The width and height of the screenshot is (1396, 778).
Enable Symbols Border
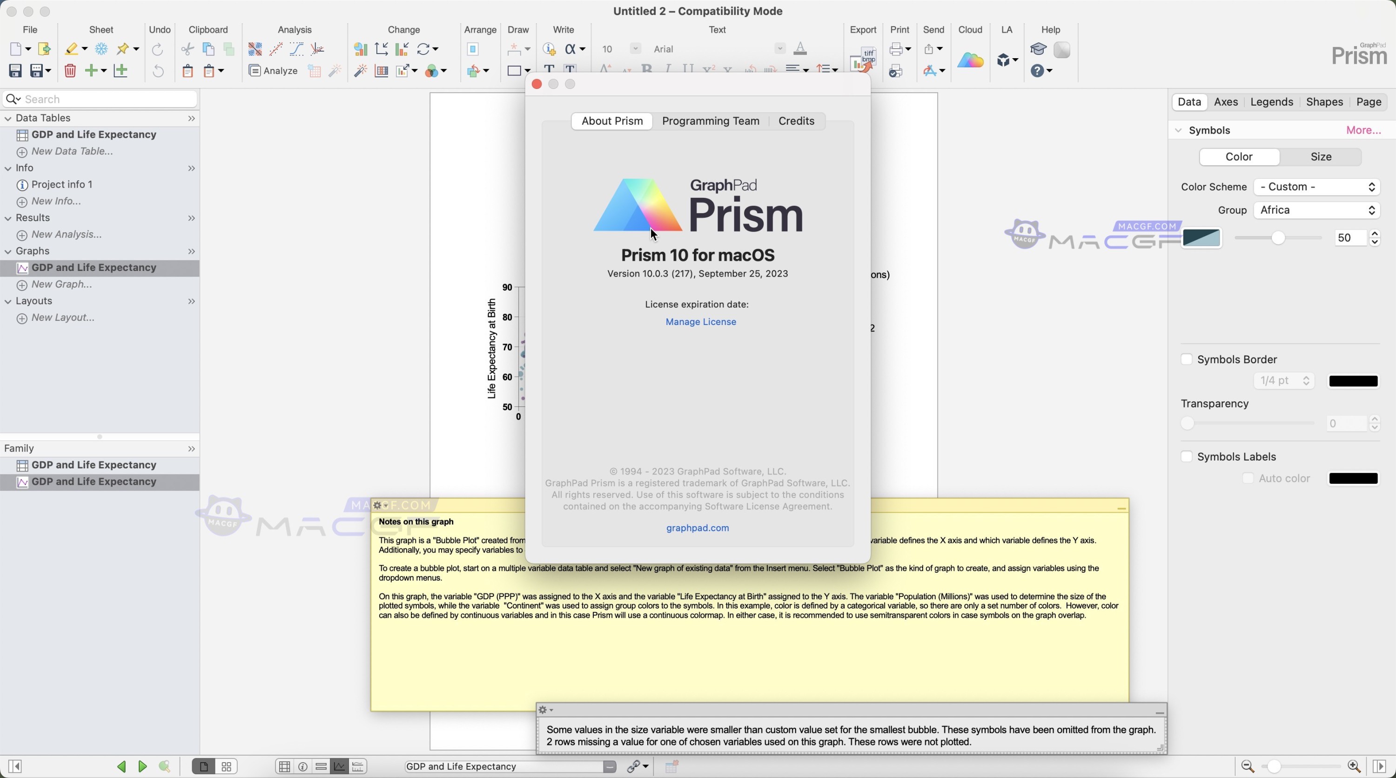click(x=1187, y=359)
